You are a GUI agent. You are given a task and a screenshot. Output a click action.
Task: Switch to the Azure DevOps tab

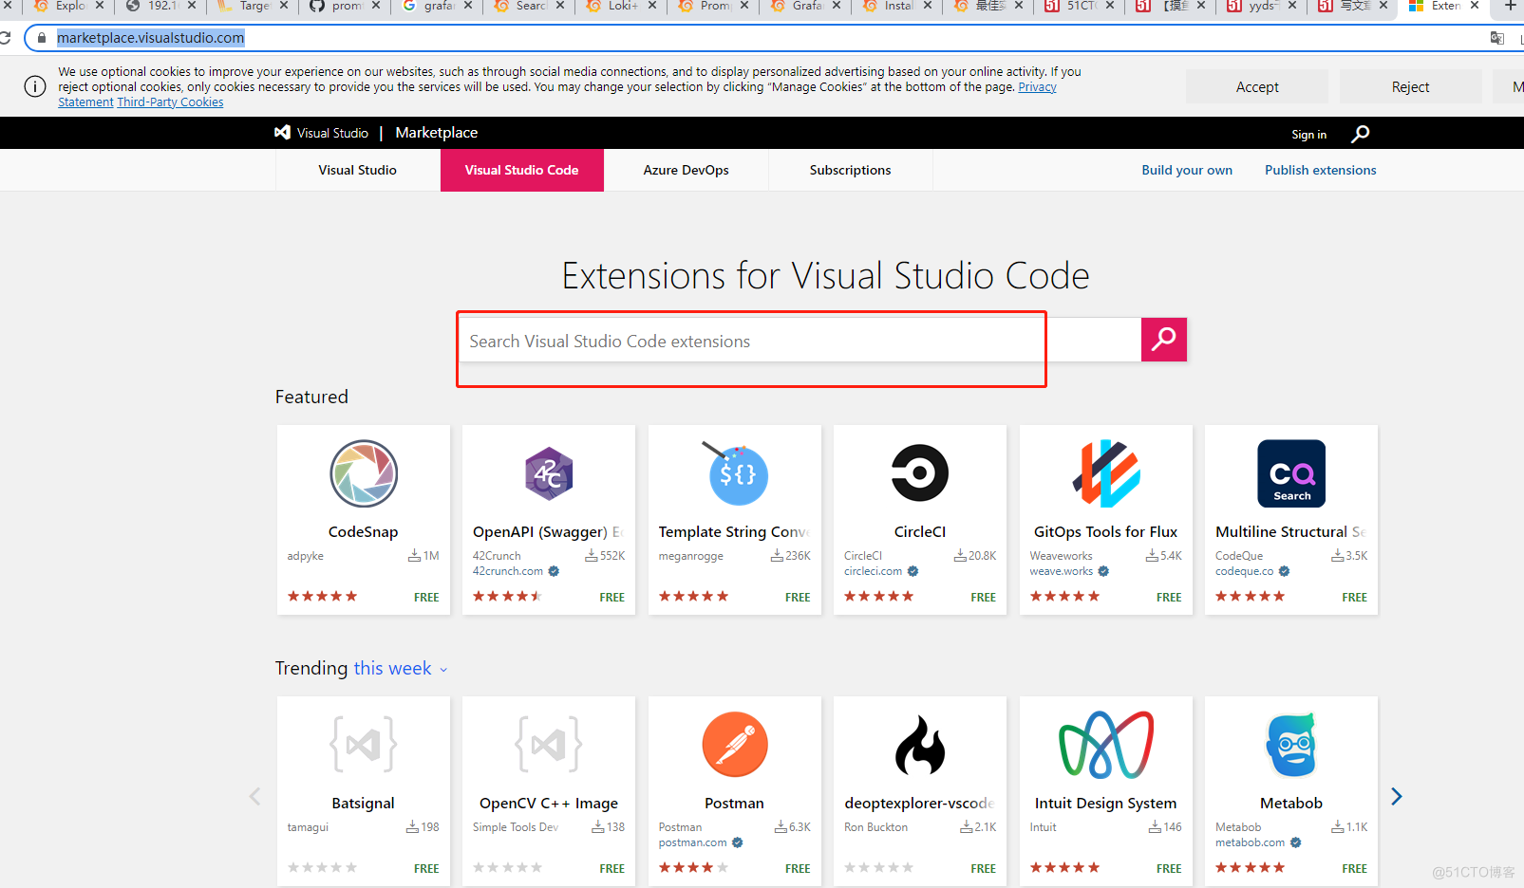687,171
